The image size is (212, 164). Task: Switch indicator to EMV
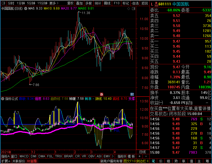[107, 156]
